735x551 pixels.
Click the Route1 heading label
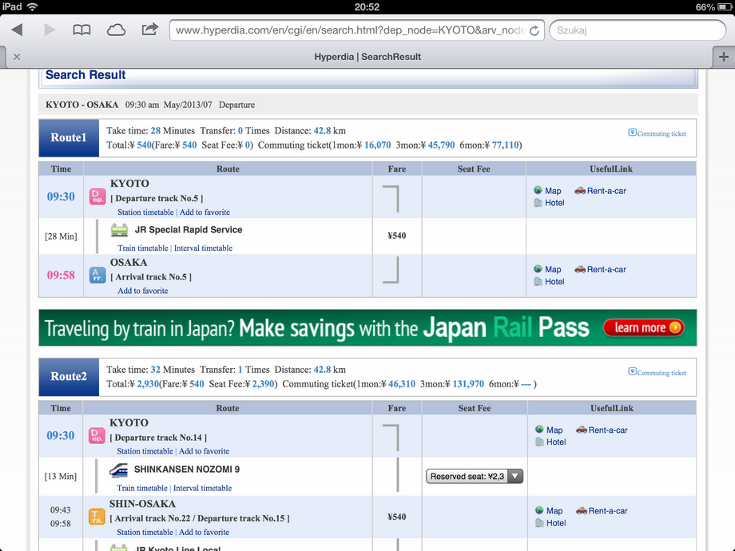[x=69, y=137]
